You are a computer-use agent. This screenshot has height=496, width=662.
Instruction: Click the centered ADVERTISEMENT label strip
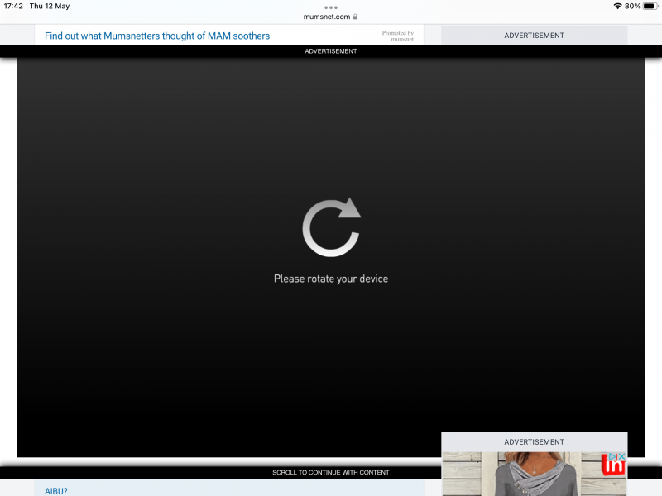(331, 50)
